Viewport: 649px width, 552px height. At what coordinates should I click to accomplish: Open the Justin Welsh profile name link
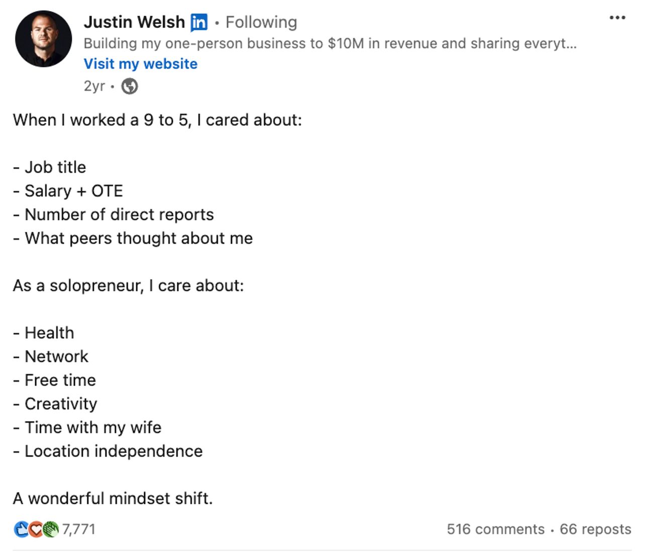click(x=134, y=22)
